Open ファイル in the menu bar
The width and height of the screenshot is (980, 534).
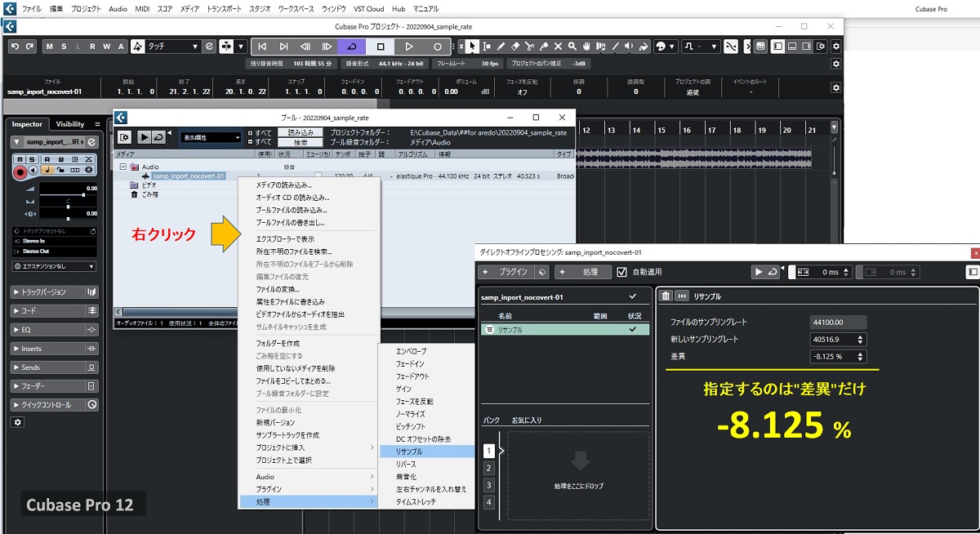[x=31, y=8]
